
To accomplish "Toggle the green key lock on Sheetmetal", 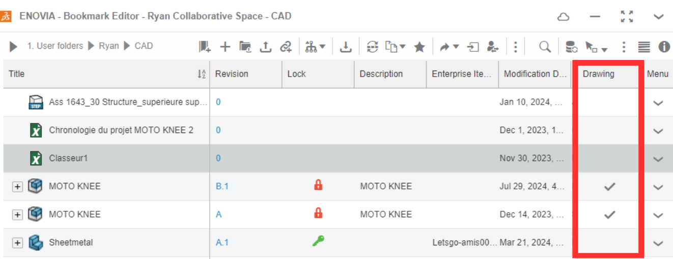I will tap(318, 242).
